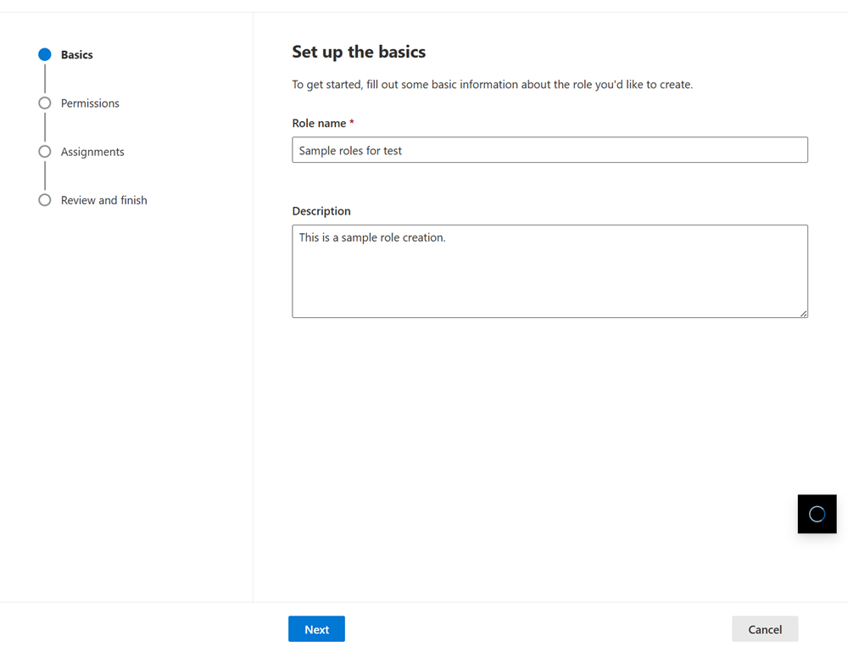Viewport: 848px width, 652px height.
Task: Grab the Description box resize handle
Action: pyautogui.click(x=804, y=314)
